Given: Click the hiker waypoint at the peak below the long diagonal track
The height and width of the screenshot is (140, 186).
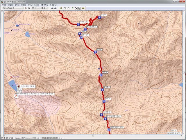Looking at the screenshot, I should (x=95, y=52).
